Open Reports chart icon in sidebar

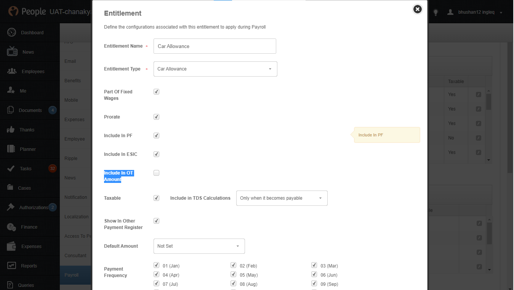click(11, 266)
